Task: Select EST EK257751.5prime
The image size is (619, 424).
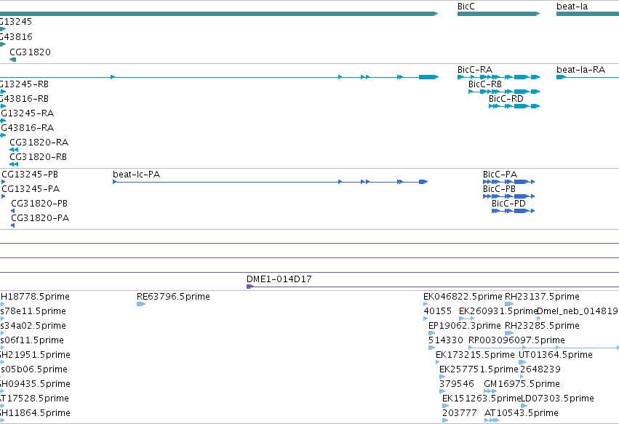Action: (x=442, y=377)
